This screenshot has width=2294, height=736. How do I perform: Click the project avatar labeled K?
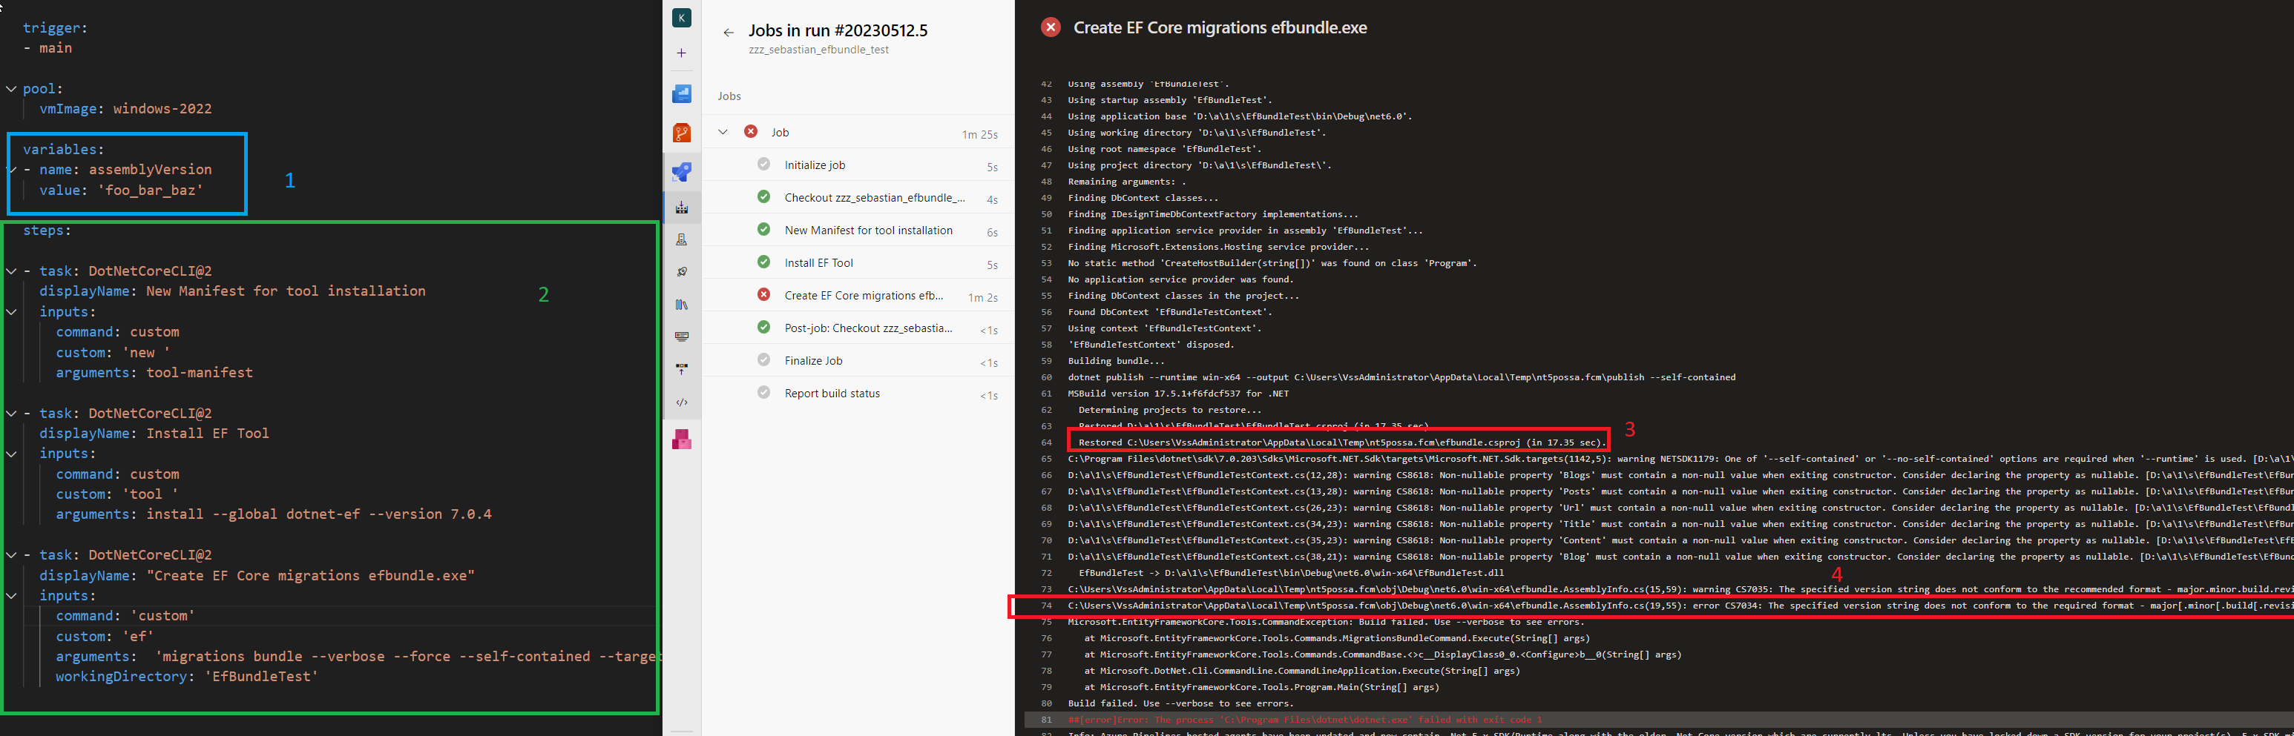pyautogui.click(x=681, y=18)
